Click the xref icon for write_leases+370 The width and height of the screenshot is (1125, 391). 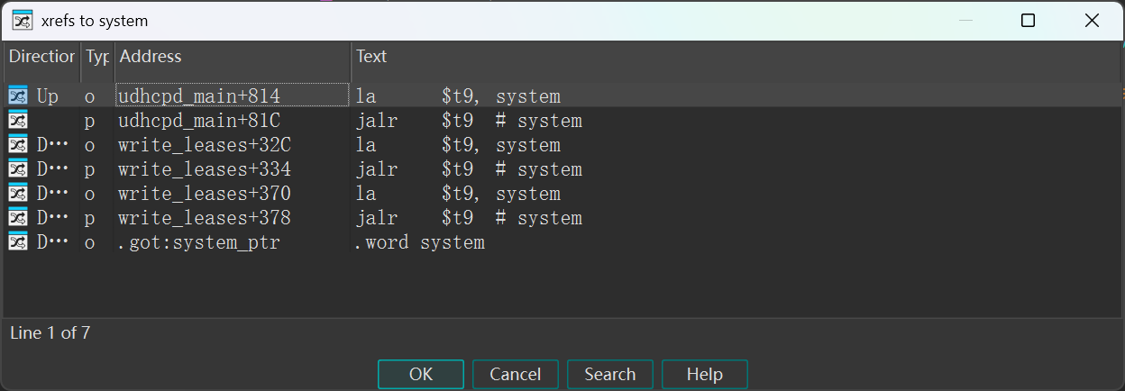pyautogui.click(x=18, y=193)
